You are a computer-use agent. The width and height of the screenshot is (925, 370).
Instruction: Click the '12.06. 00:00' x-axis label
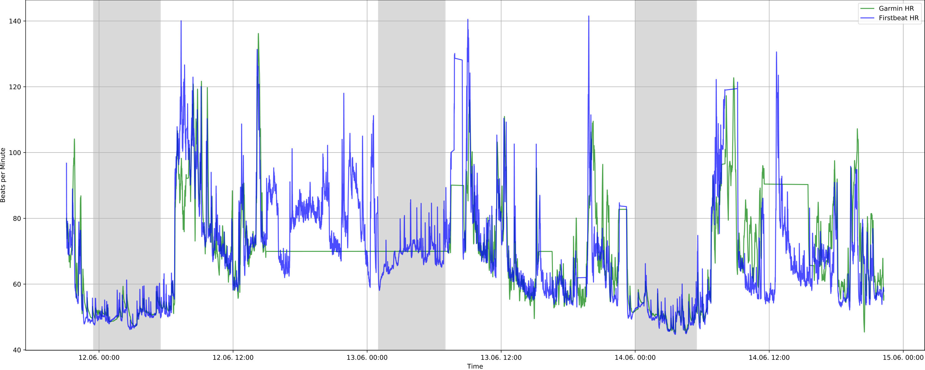click(99, 358)
